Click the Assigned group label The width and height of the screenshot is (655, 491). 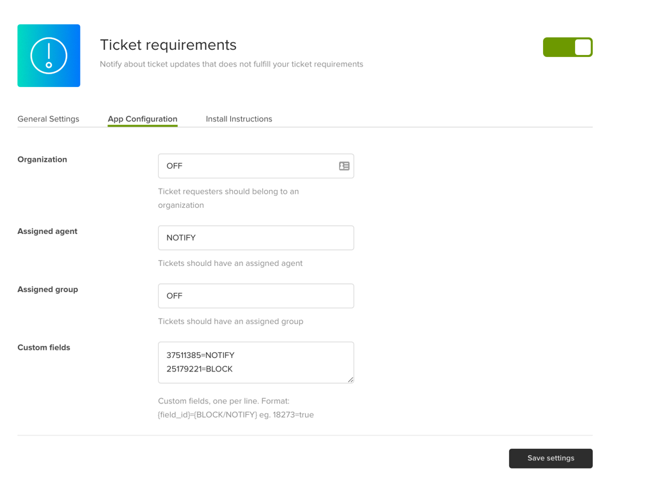coord(48,290)
